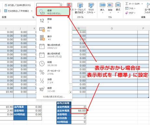Select the 給与計算用 header cell
The height and width of the screenshot is (125, 150).
[x=64, y=103]
